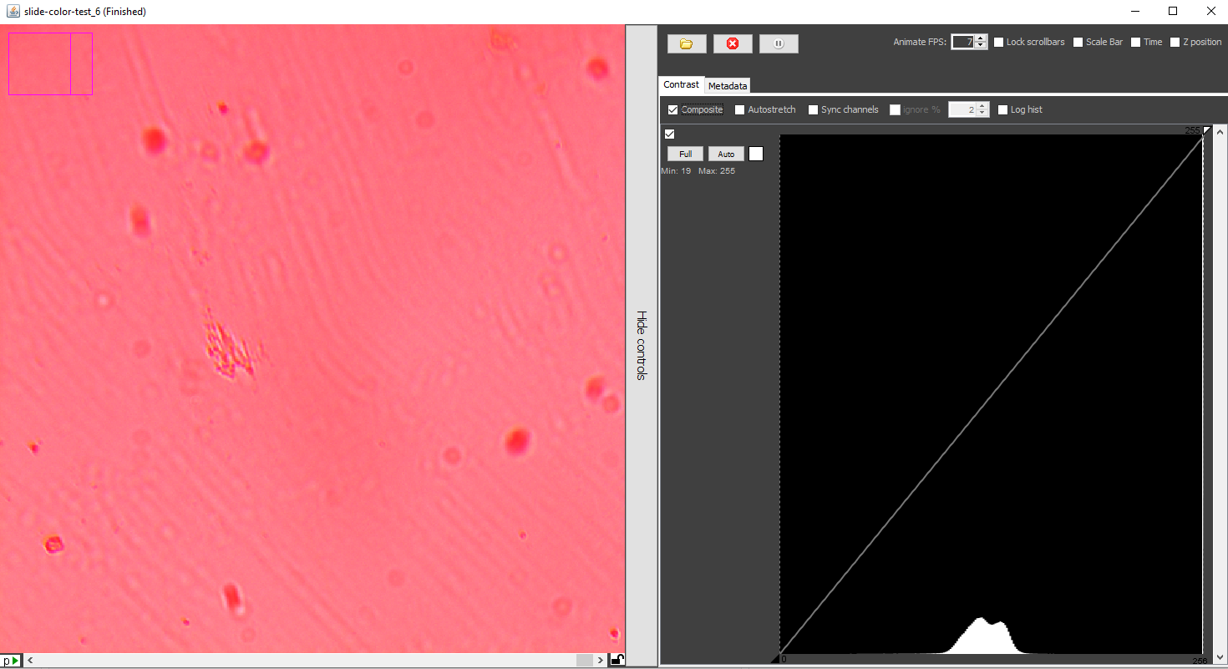Click the red abort/close dataset icon
This screenshot has height=669, width=1228.
tap(733, 43)
